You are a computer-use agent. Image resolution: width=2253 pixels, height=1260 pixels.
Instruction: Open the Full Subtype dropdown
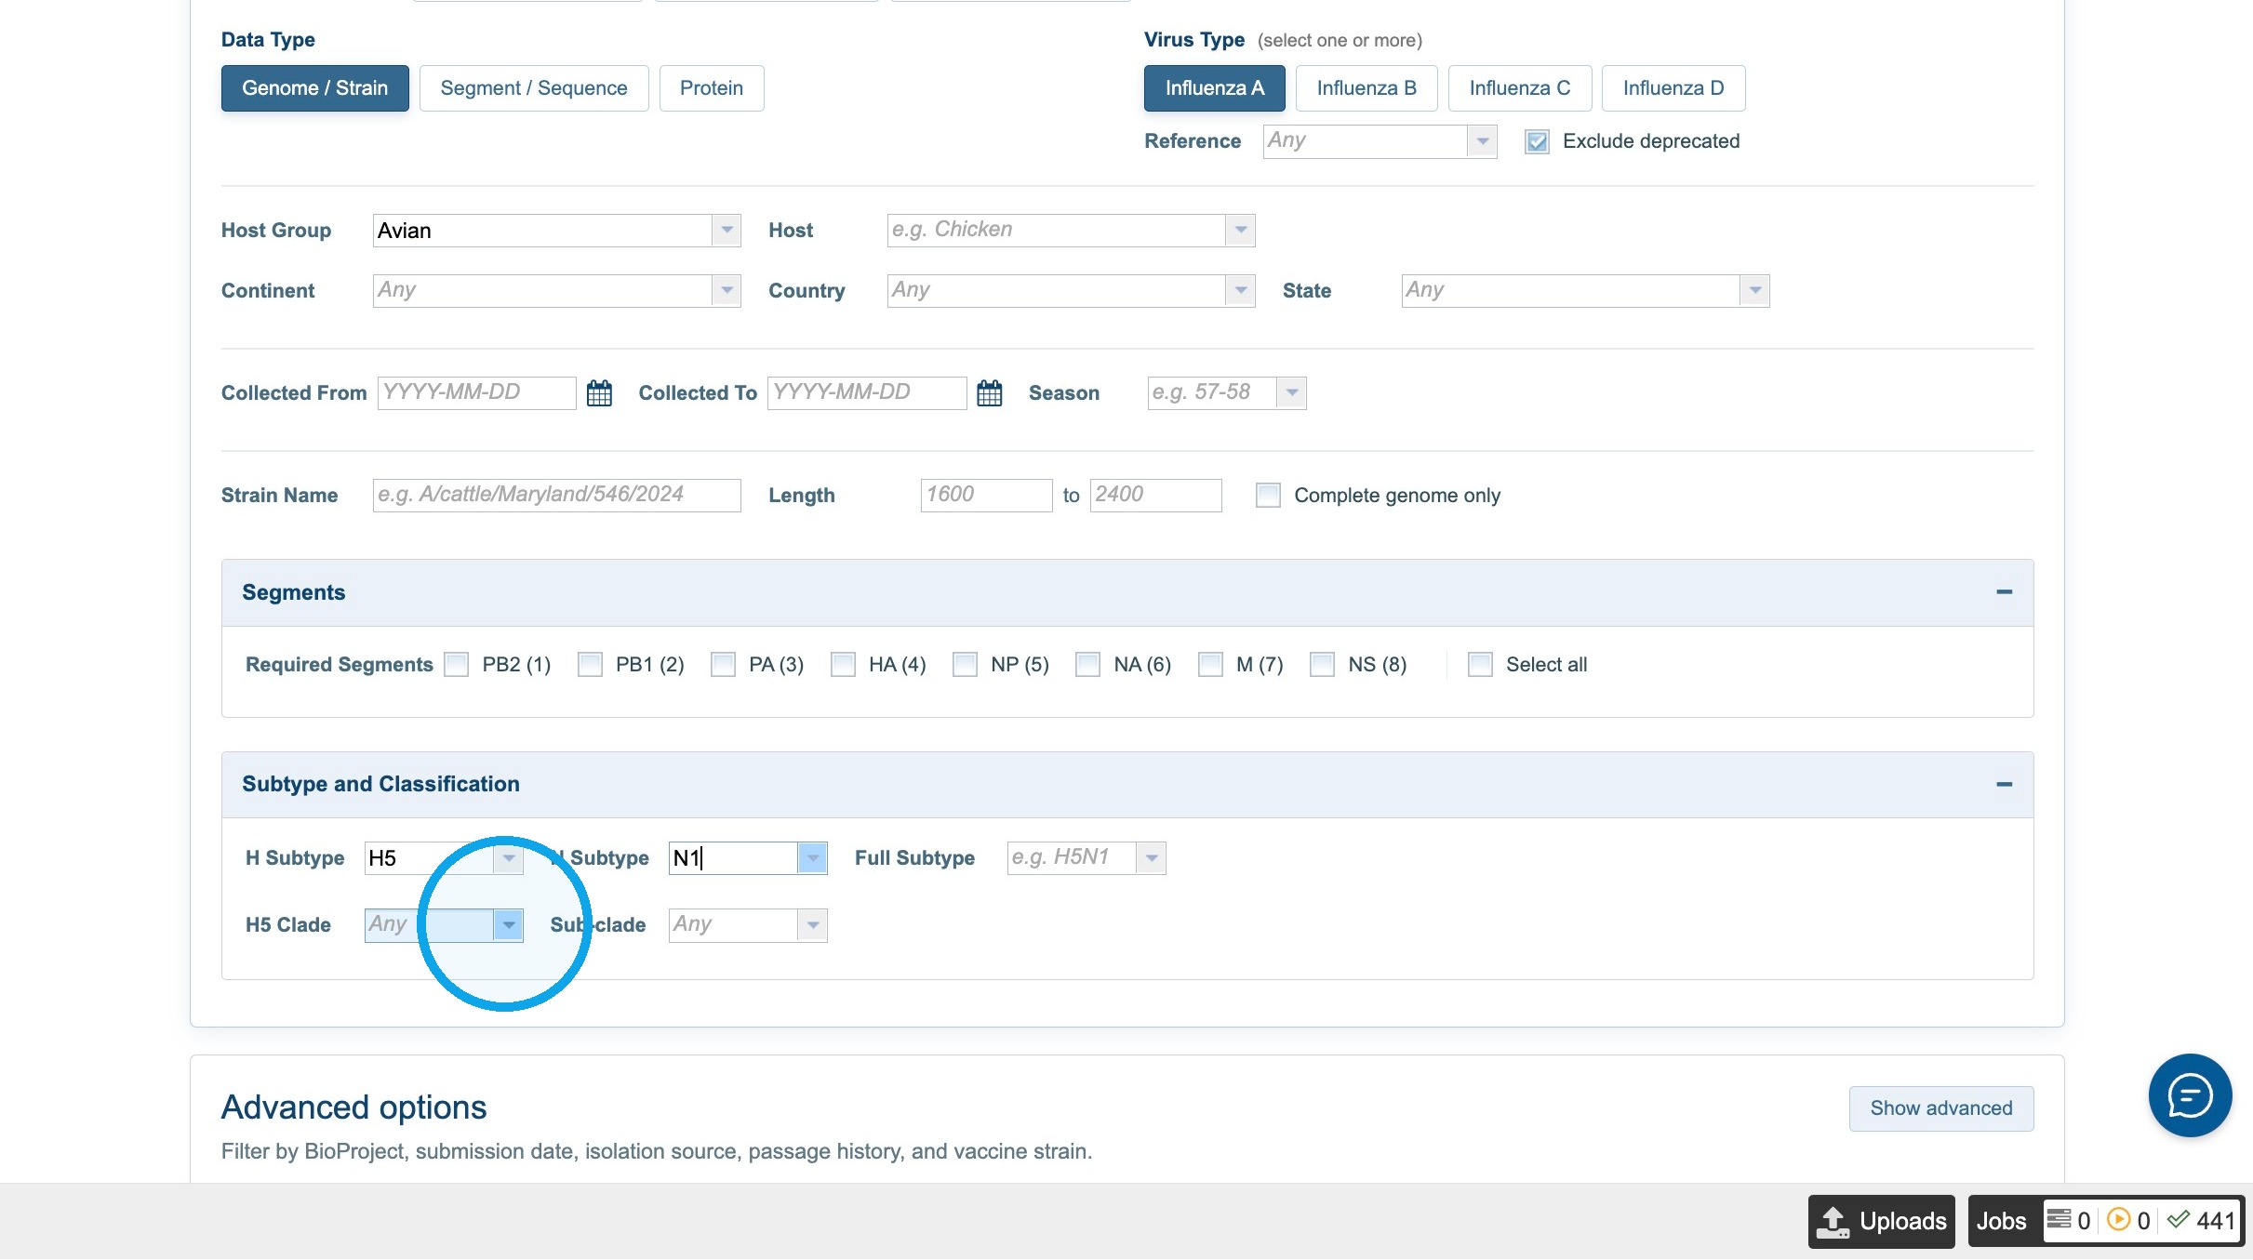tap(1151, 857)
